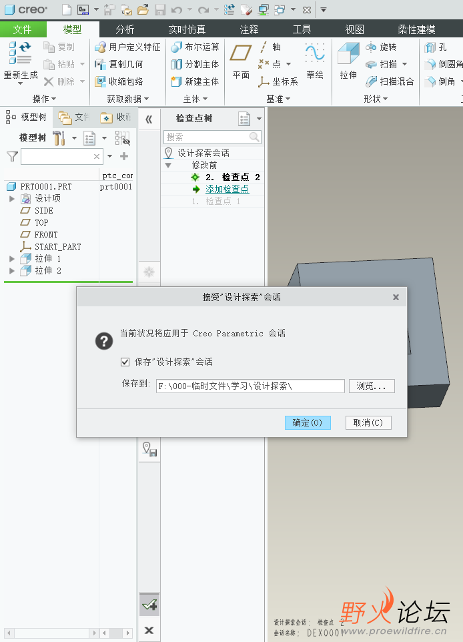
Task: Select the Axis (轴) tool
Action: 270,47
